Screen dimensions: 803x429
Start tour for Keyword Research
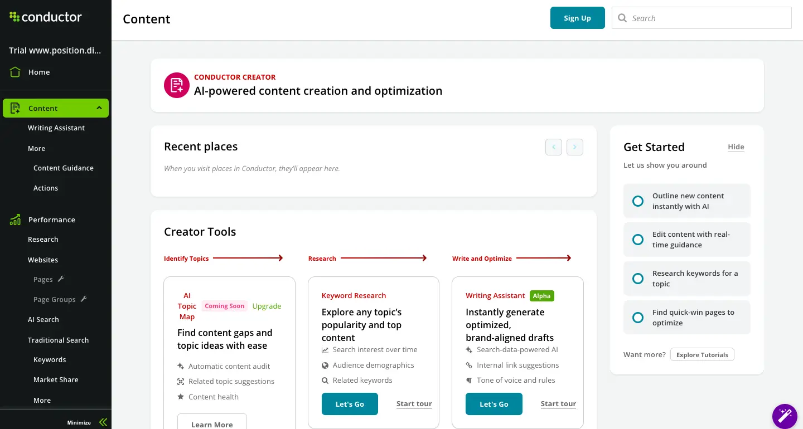pyautogui.click(x=414, y=404)
